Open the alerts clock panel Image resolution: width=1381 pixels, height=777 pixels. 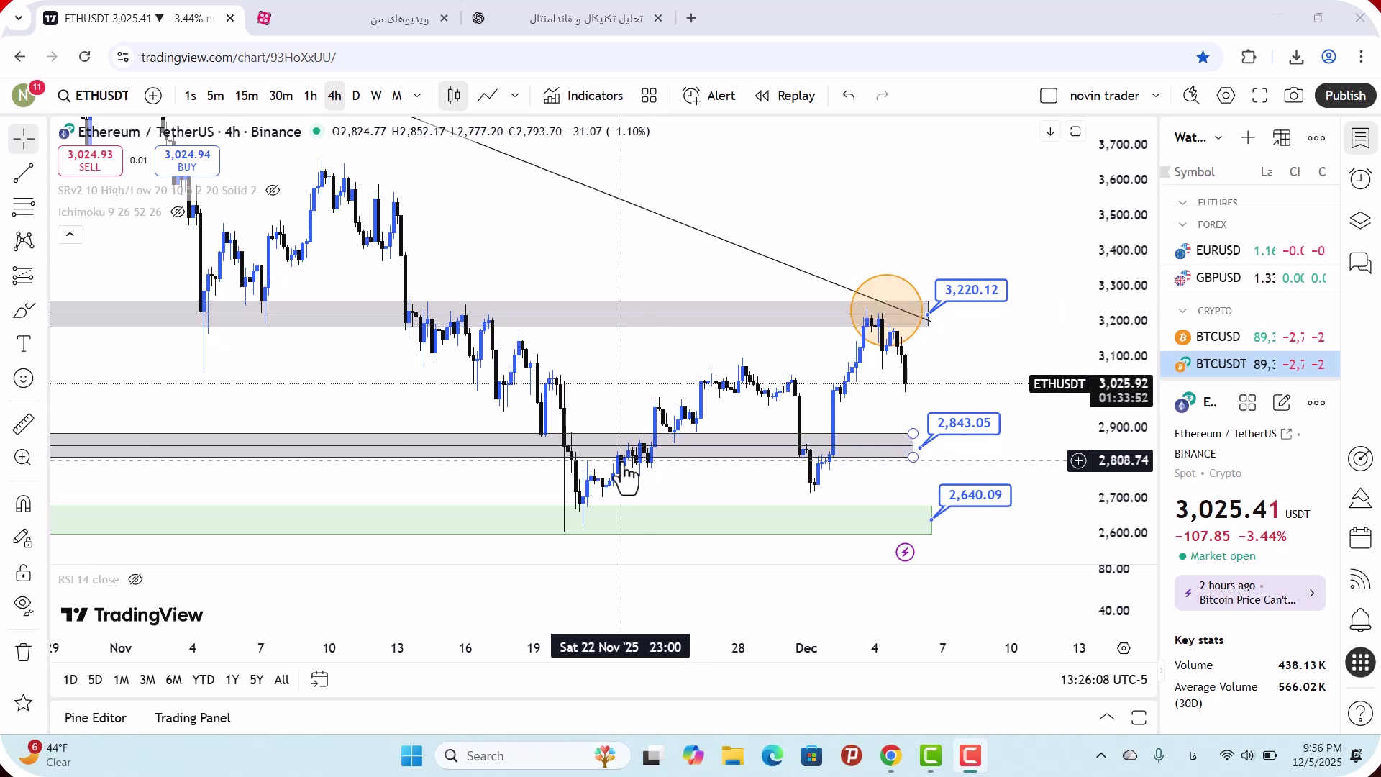tap(1360, 179)
